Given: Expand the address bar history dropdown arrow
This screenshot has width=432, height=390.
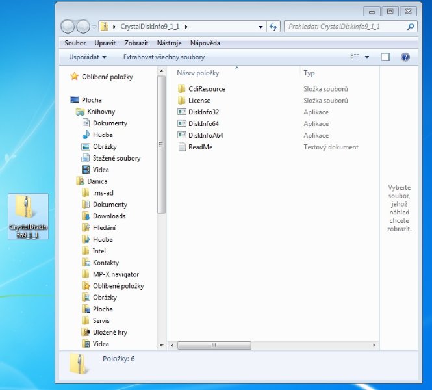Looking at the screenshot, I should [260, 27].
